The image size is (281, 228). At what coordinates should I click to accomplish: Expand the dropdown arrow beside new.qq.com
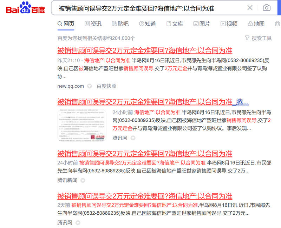89,86
